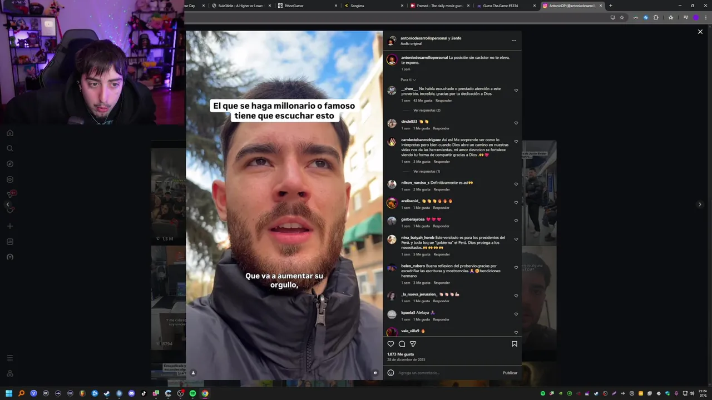Open Instagram Home from the sidebar
This screenshot has height=400, width=712.
pyautogui.click(x=9, y=133)
